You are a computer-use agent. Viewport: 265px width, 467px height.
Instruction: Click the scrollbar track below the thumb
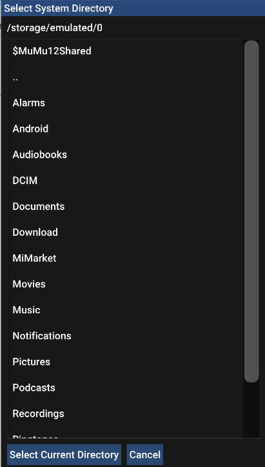pos(251,410)
